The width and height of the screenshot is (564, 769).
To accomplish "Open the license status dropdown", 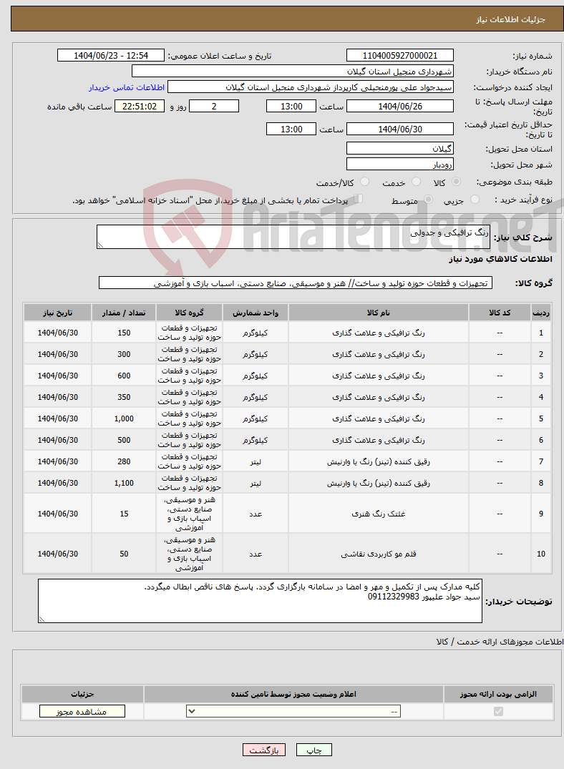I will [x=293, y=711].
